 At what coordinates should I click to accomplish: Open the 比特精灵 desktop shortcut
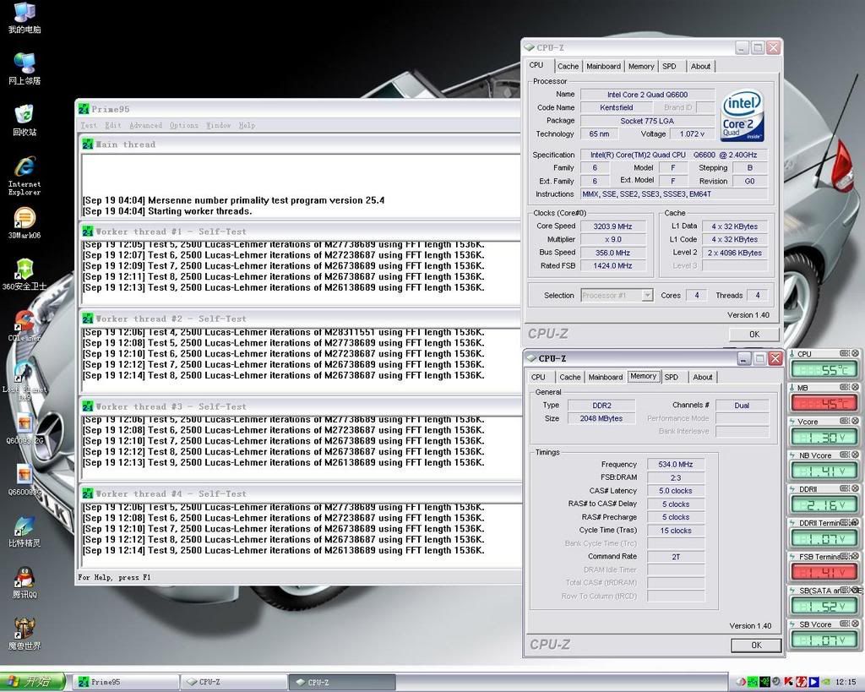point(24,527)
